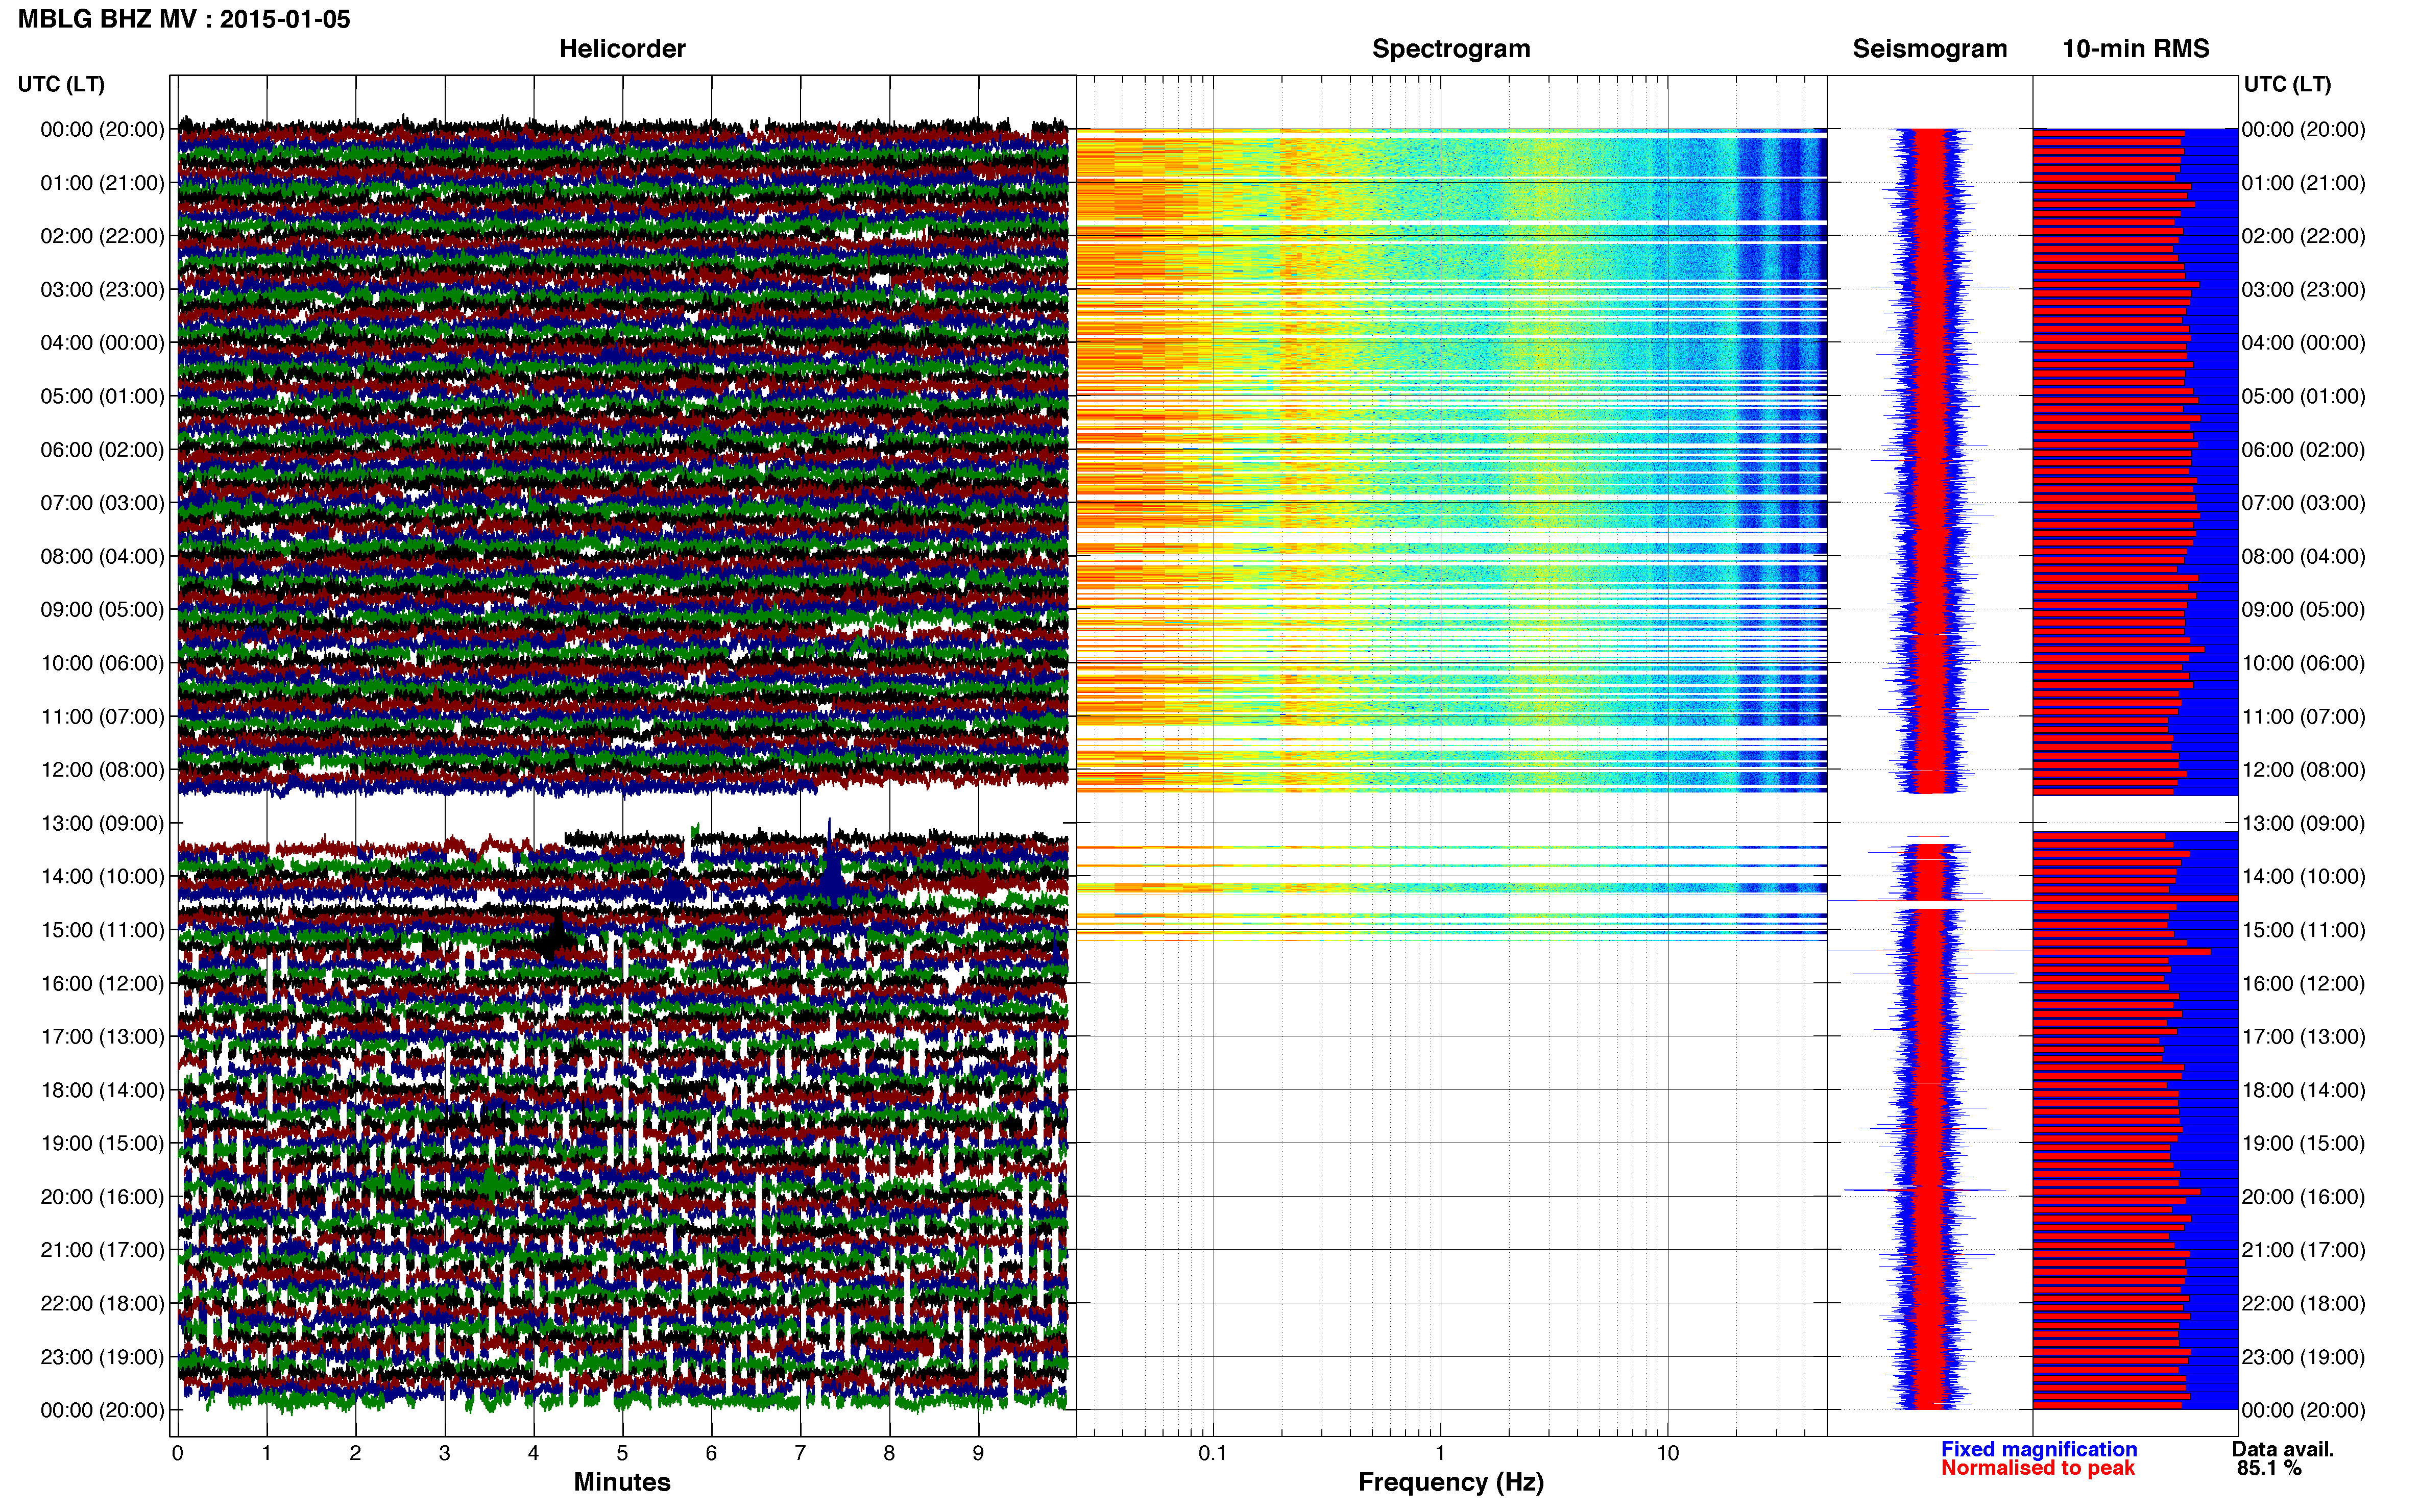Screen dimensions: 2420x1512
Task: Click left time label '17:00 (13:00)'
Action: pos(102,1037)
